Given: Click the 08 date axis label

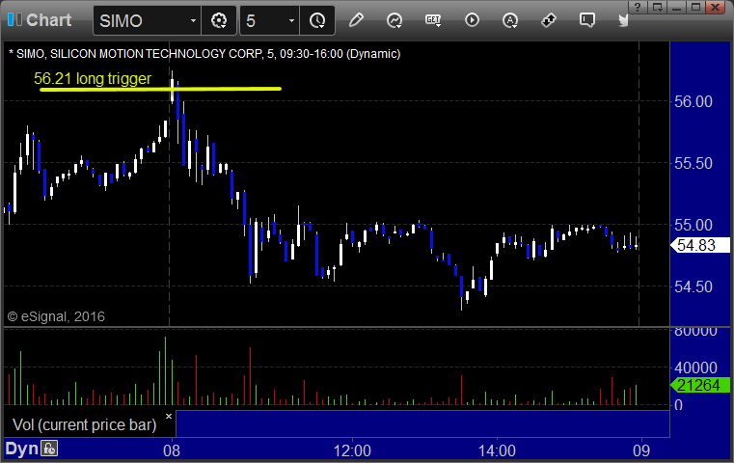Looking at the screenshot, I should [172, 450].
